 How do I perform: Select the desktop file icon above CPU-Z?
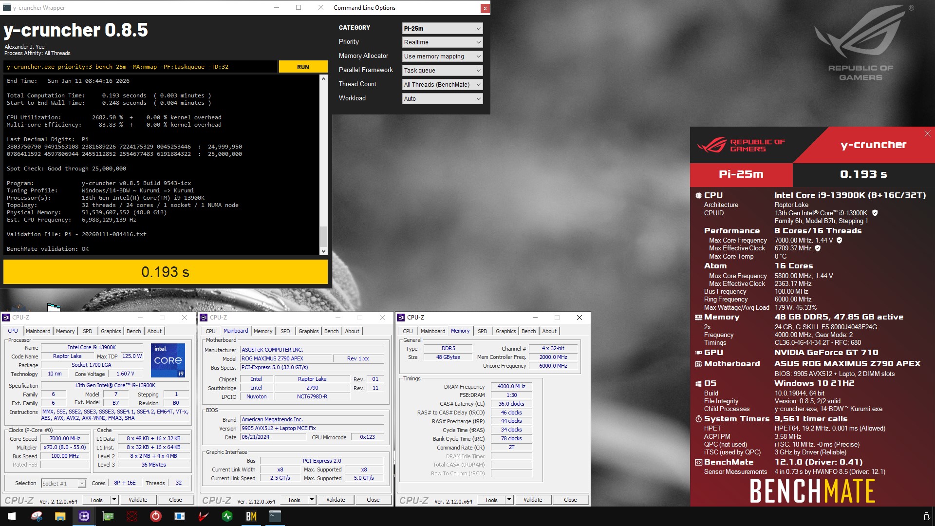pos(54,307)
